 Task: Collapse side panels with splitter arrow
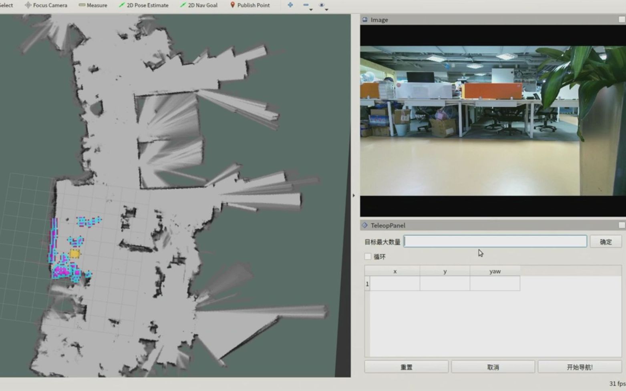(354, 196)
